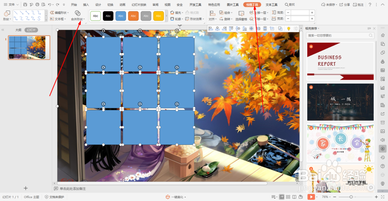Click the Edit Shape (编辑形状) button
This screenshot has height=201, width=388.
tap(60, 13)
